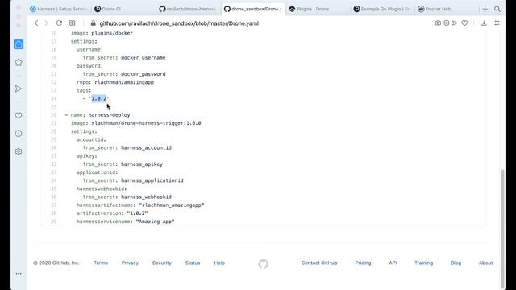The width and height of the screenshot is (516, 290).
Task: Open the Privacy footer link
Action: pos(130,263)
